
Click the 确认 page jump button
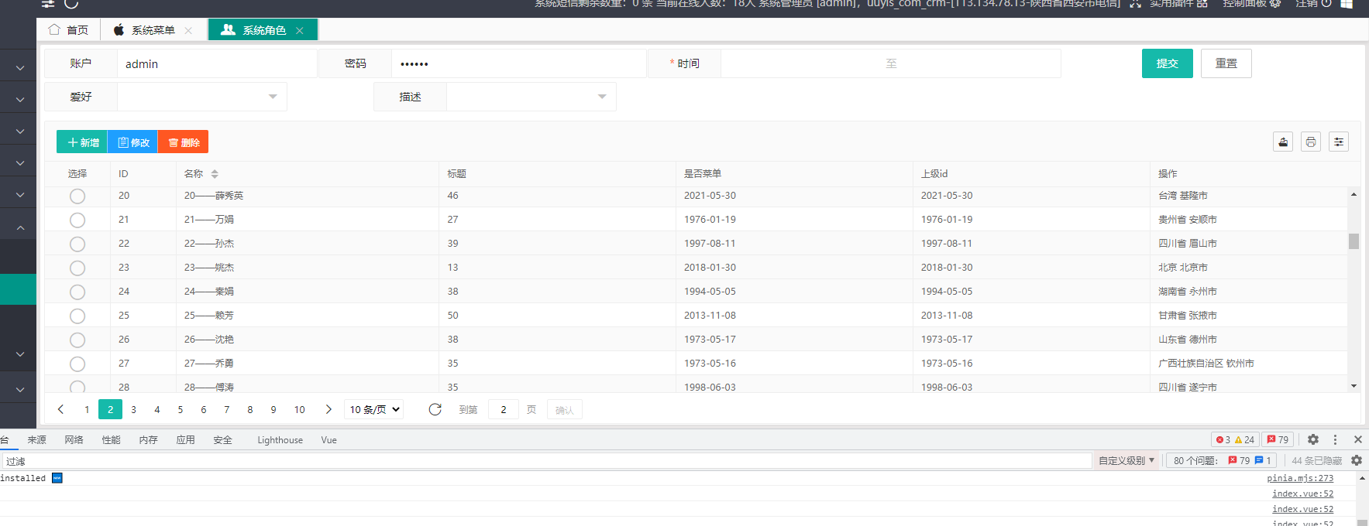click(565, 410)
